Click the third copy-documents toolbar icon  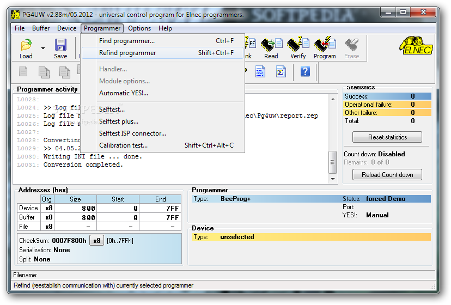point(64,72)
